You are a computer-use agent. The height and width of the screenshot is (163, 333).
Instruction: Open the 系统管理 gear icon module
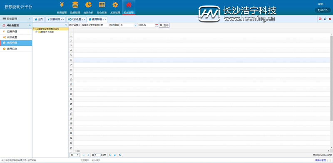coord(115,8)
